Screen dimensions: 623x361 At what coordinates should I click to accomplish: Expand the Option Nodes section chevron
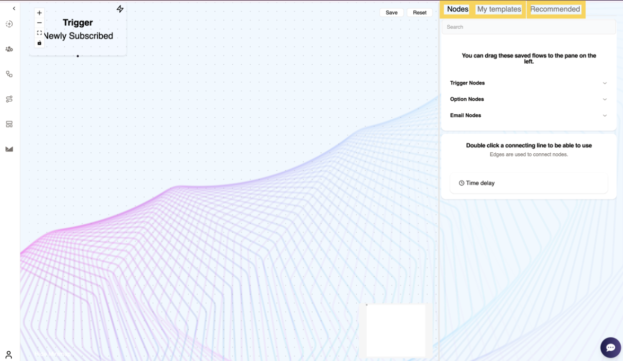point(605,99)
